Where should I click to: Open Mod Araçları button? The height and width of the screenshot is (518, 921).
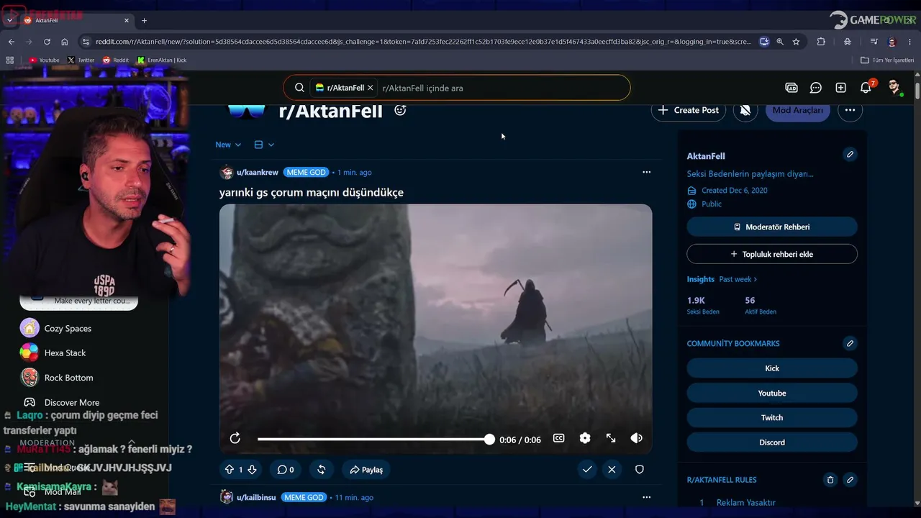pos(798,110)
